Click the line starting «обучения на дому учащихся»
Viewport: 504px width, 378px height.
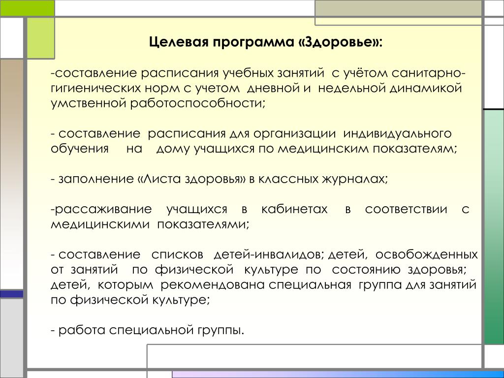(254, 149)
